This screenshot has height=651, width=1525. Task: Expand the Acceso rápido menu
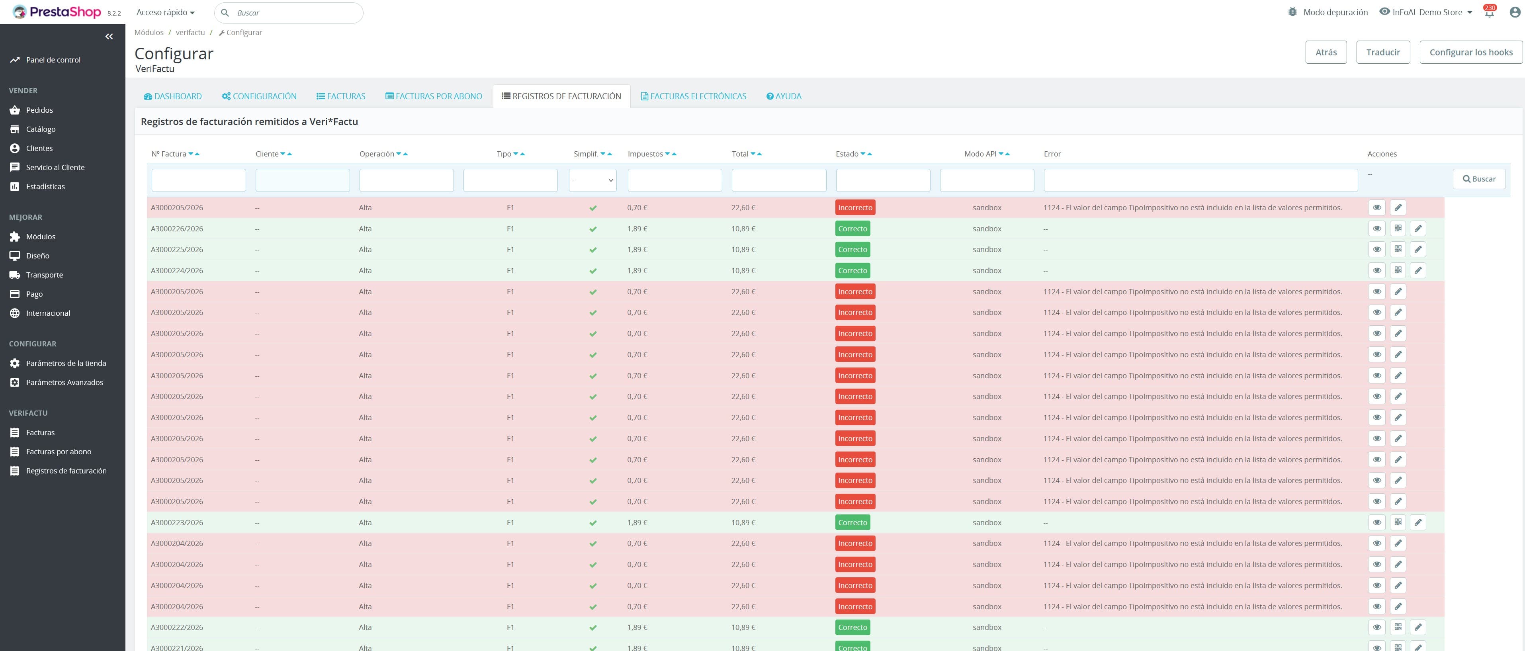165,12
